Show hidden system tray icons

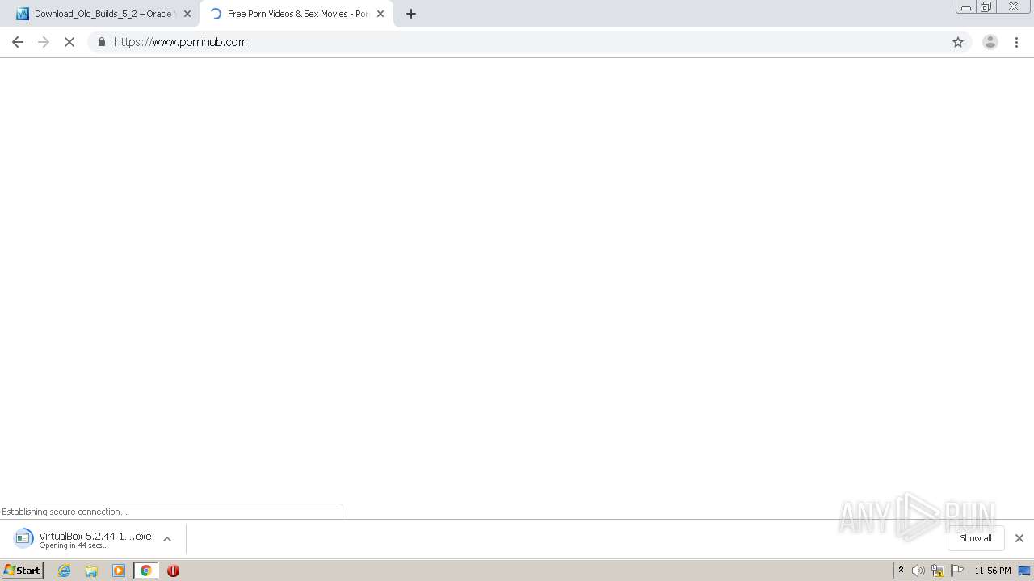click(902, 571)
